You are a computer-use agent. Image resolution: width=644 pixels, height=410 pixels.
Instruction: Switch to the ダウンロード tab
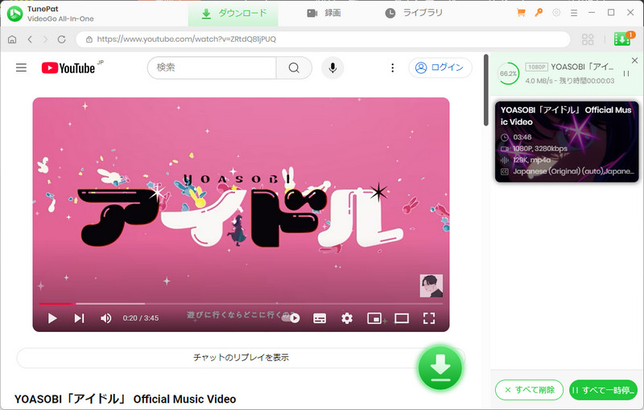233,14
